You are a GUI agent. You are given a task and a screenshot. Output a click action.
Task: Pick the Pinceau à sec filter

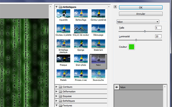(x=81, y=74)
